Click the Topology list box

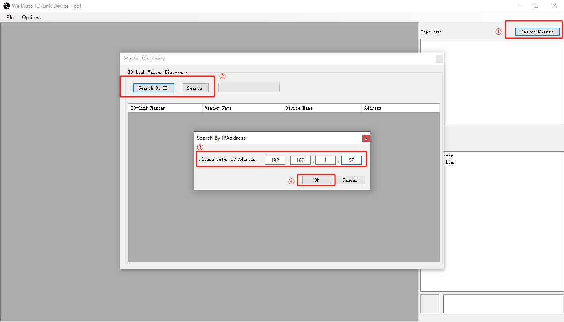coord(492,82)
